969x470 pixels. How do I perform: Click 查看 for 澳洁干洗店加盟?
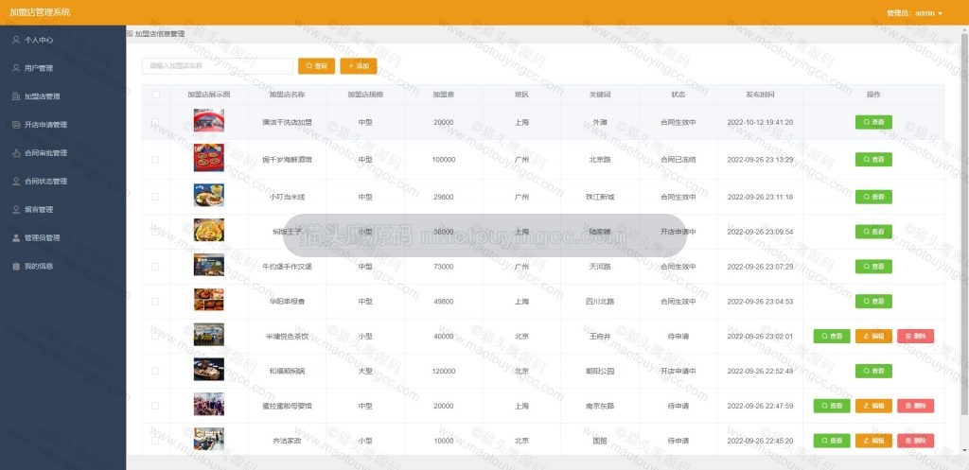tap(873, 122)
